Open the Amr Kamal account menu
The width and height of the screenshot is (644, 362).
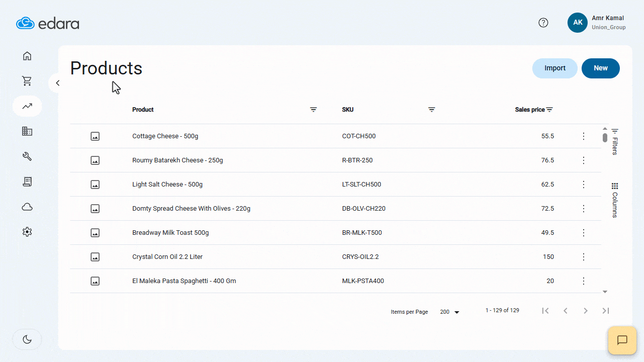coord(597,23)
